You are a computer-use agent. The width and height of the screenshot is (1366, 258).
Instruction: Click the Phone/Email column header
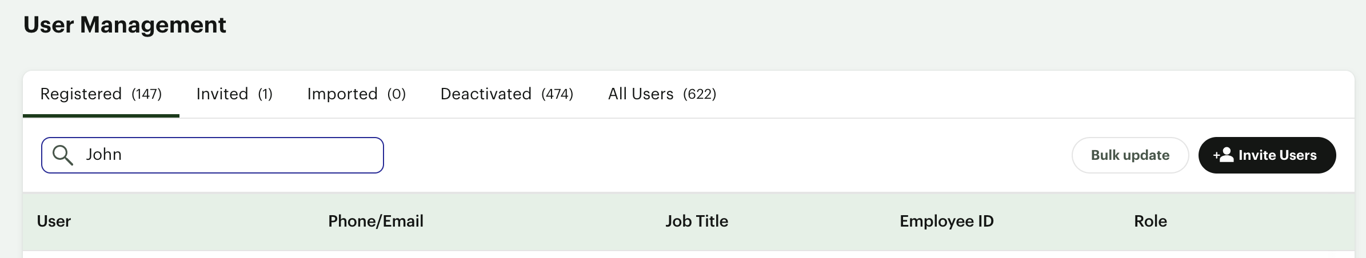[x=376, y=221]
